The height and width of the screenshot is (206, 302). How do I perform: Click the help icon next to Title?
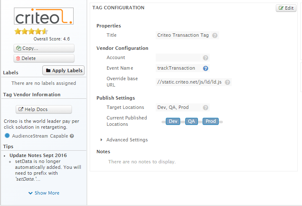pyautogui.click(x=215, y=35)
